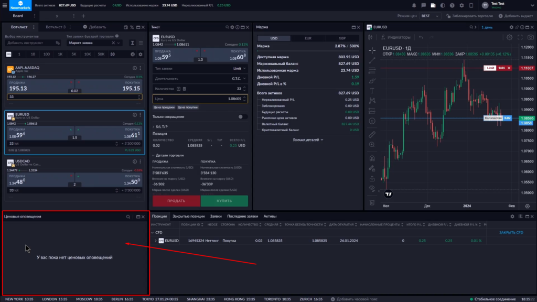
Task: Select the trend line drawing tool
Action: coord(372,61)
